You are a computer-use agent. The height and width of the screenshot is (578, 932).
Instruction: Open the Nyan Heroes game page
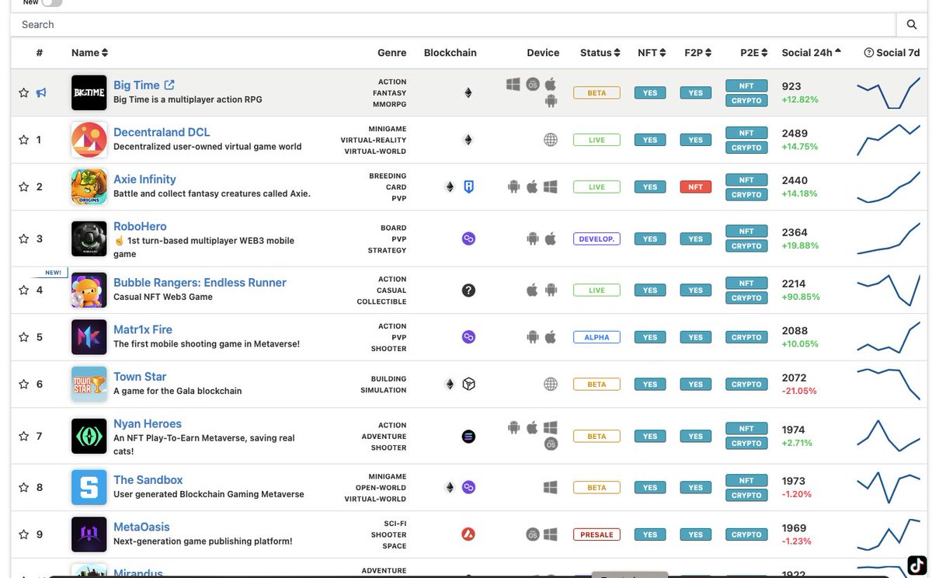click(148, 423)
